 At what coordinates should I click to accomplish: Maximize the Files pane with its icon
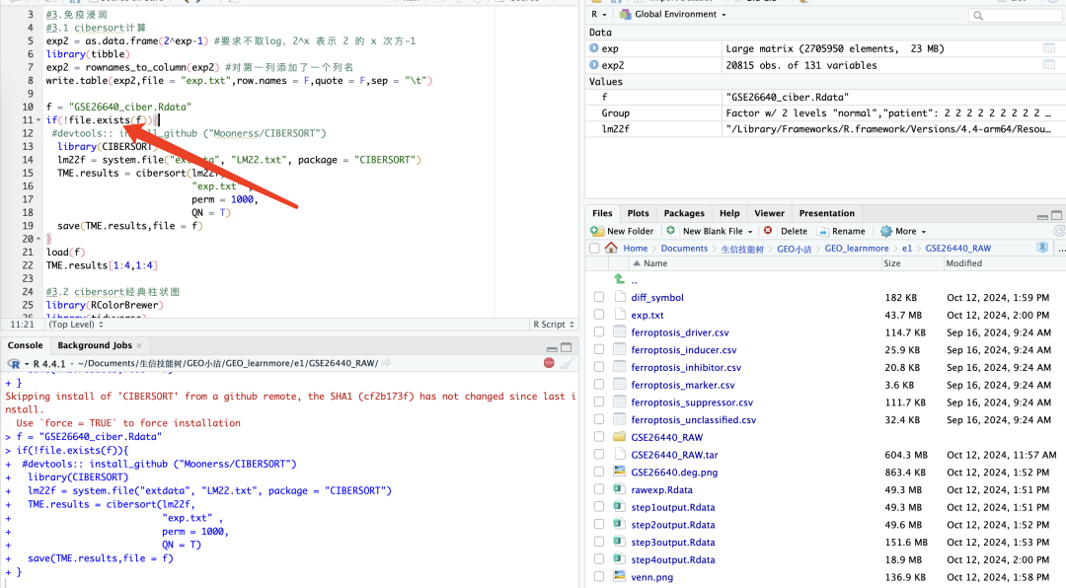[1056, 215]
